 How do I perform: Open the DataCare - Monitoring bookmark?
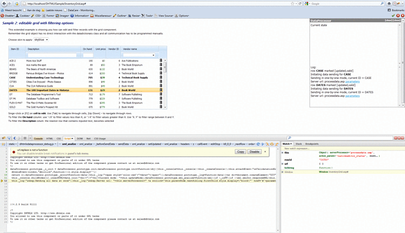coord(80,11)
